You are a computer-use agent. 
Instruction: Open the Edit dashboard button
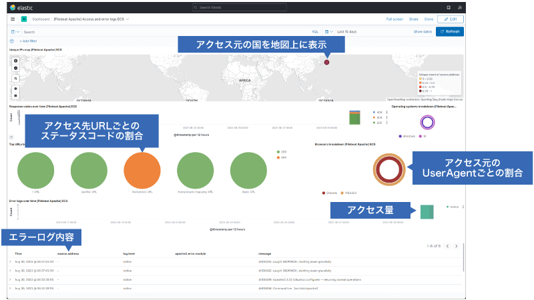coord(451,19)
